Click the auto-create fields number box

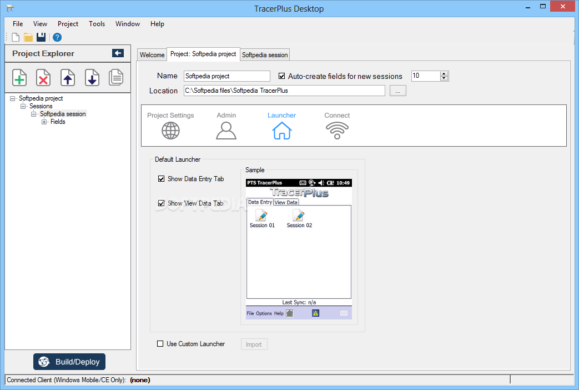(426, 76)
